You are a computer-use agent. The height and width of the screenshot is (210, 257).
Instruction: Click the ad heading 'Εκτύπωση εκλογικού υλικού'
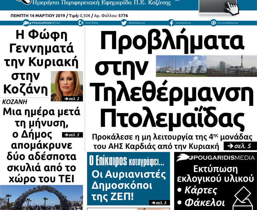216,174
